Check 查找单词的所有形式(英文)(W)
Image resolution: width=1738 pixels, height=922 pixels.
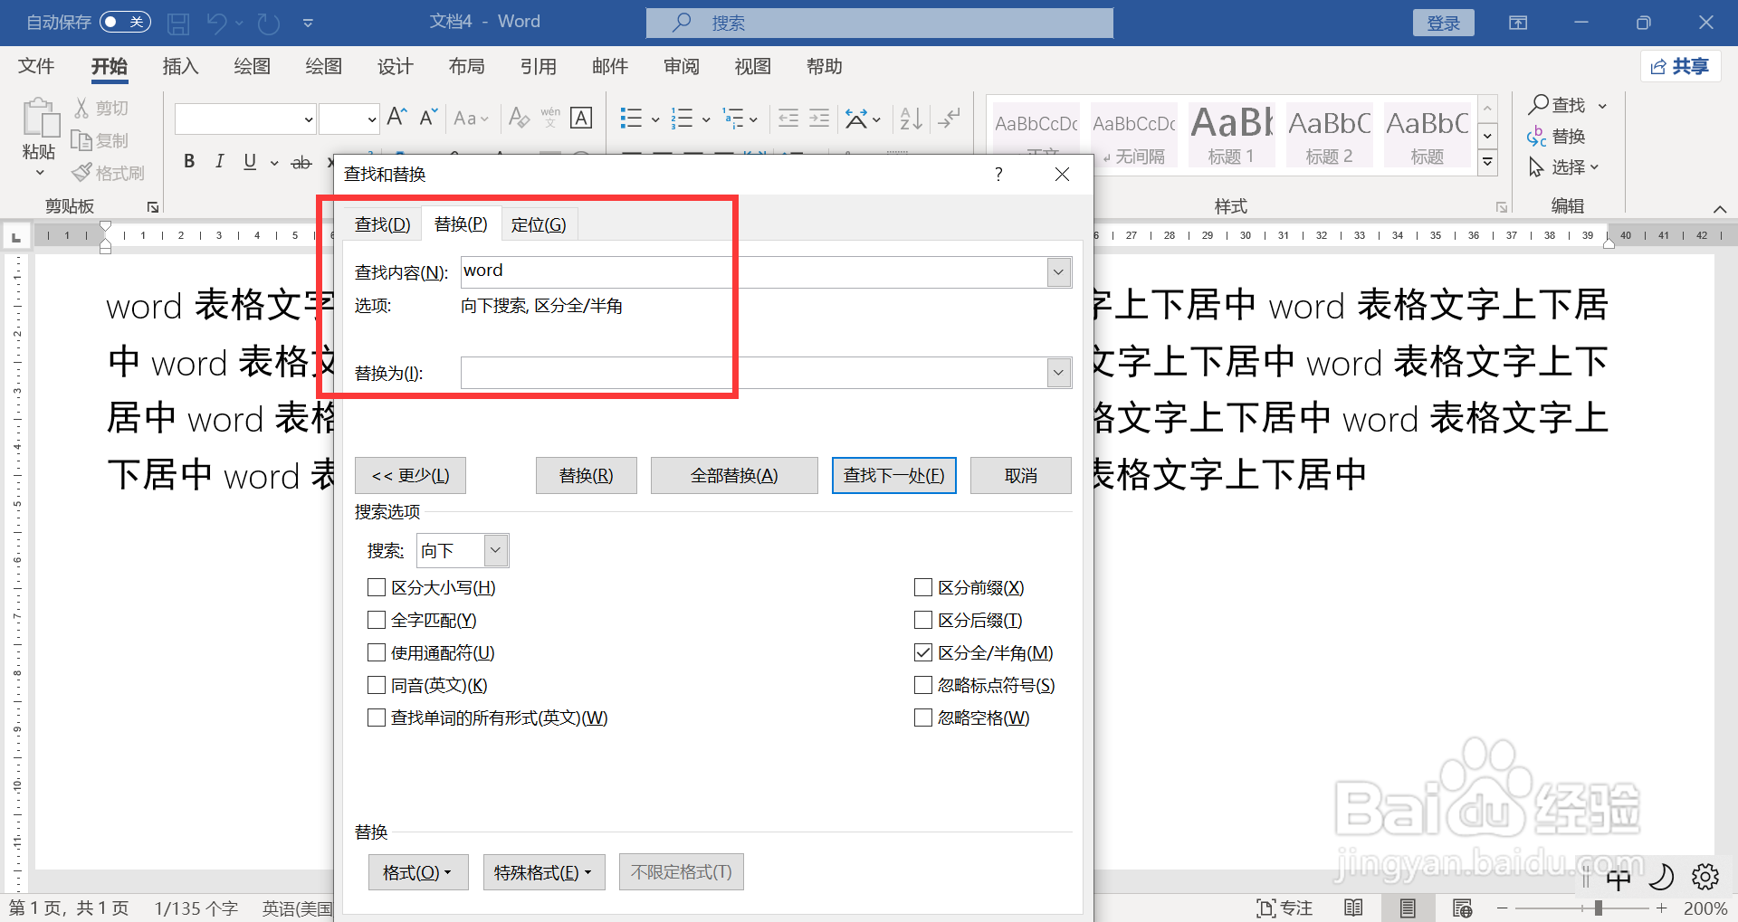[377, 718]
